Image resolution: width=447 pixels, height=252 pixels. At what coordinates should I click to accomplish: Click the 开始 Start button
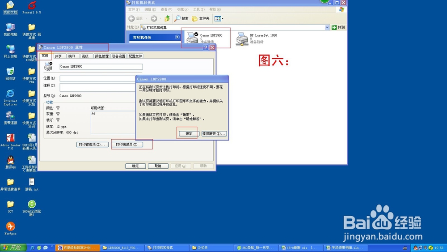tap(13, 248)
